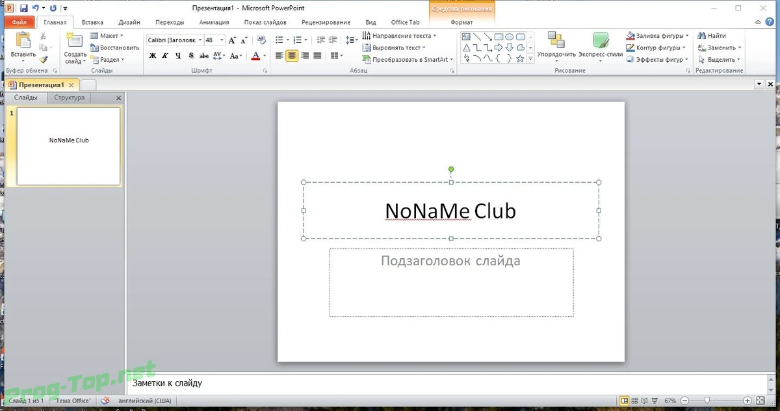Pick the down arrow shape in gallery
Screen dimensions: 780x411
[510, 47]
